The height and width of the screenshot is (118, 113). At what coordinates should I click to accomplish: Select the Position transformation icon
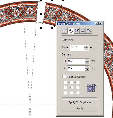coord(65,31)
